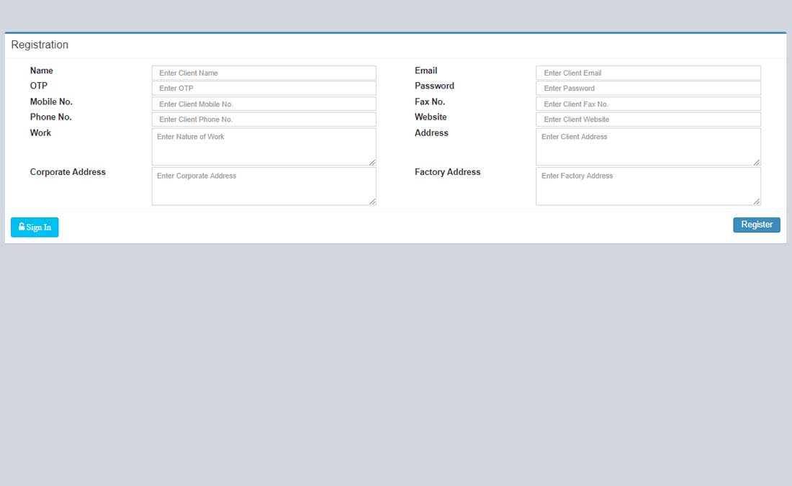792x486 pixels.
Task: Click the resize grip on Work textarea
Action: [x=373, y=162]
